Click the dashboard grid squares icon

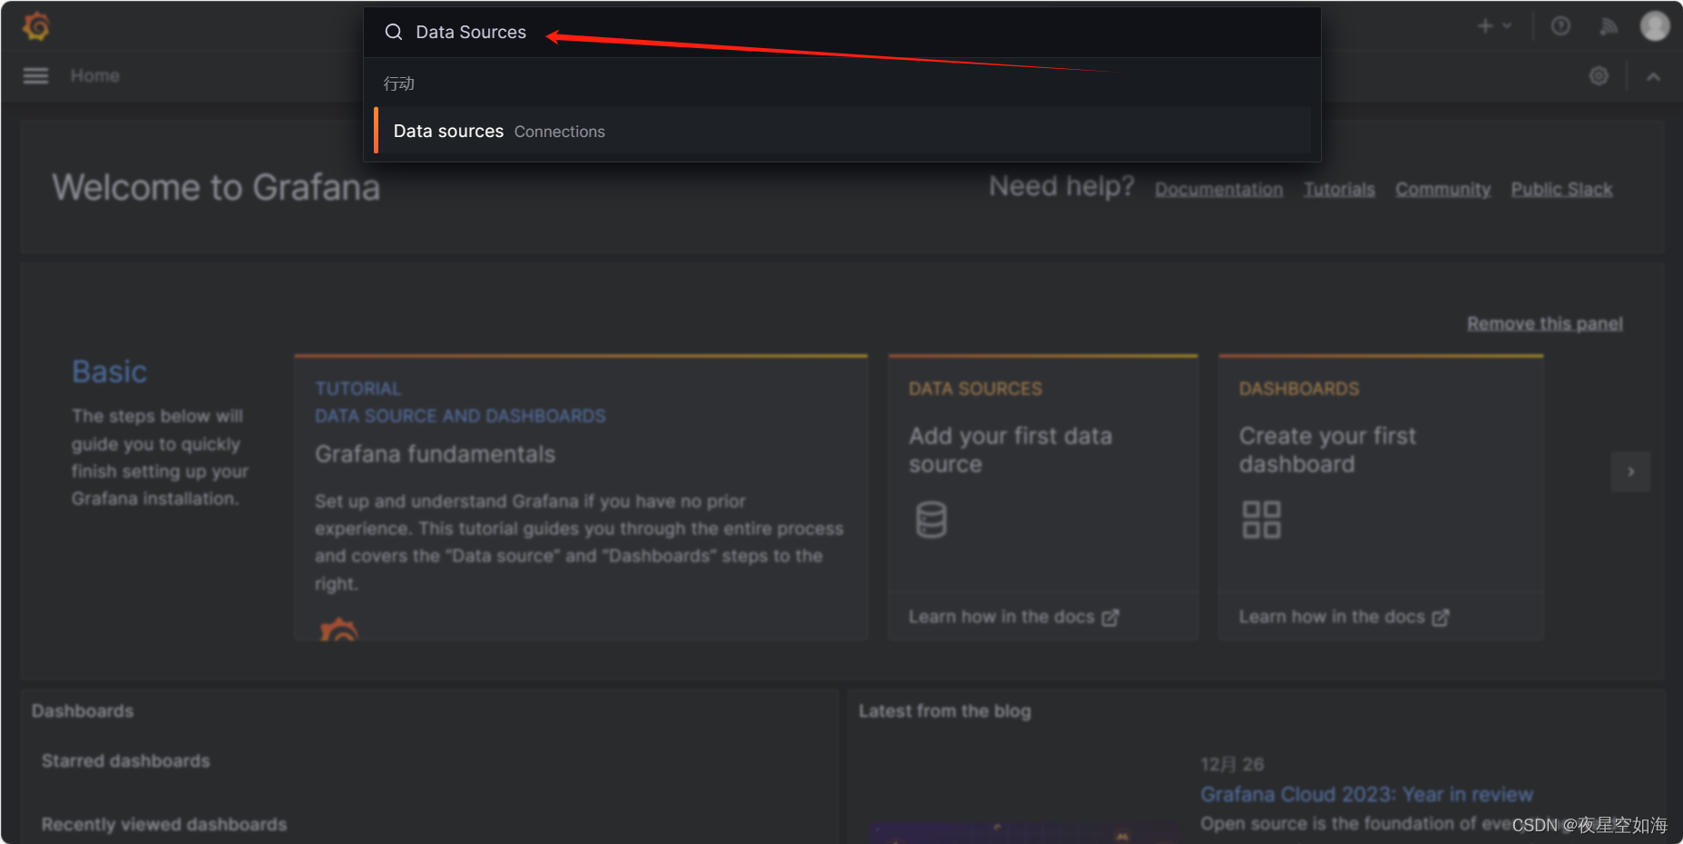1261,520
